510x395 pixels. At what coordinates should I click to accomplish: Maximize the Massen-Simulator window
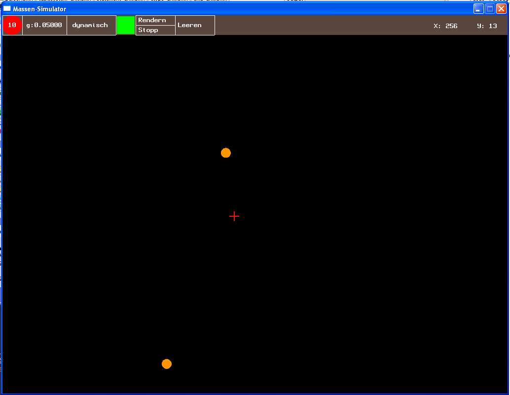(x=490, y=9)
